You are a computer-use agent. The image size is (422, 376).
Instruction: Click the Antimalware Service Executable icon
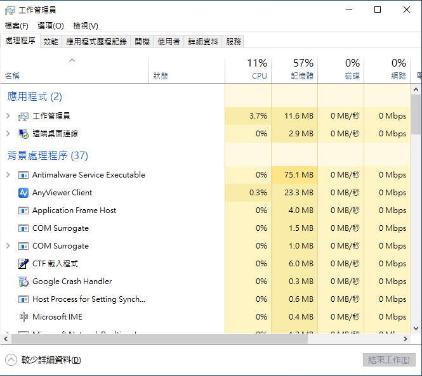[23, 175]
